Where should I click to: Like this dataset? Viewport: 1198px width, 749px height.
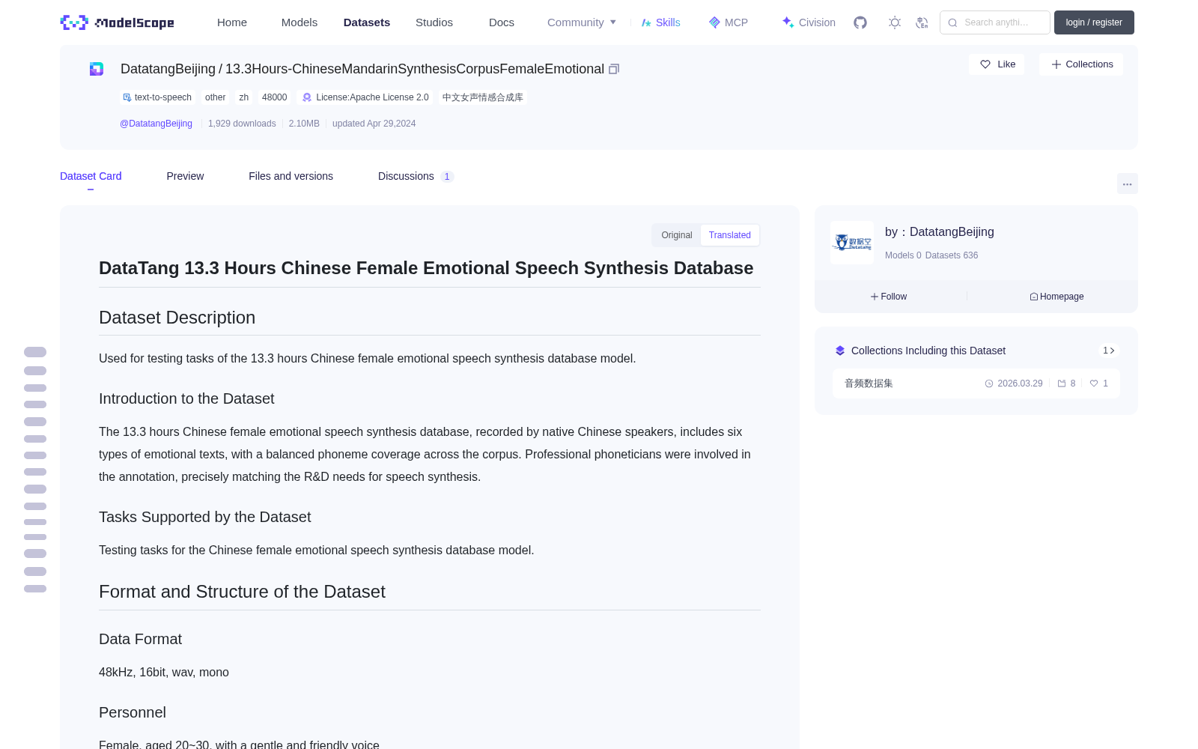point(997,64)
